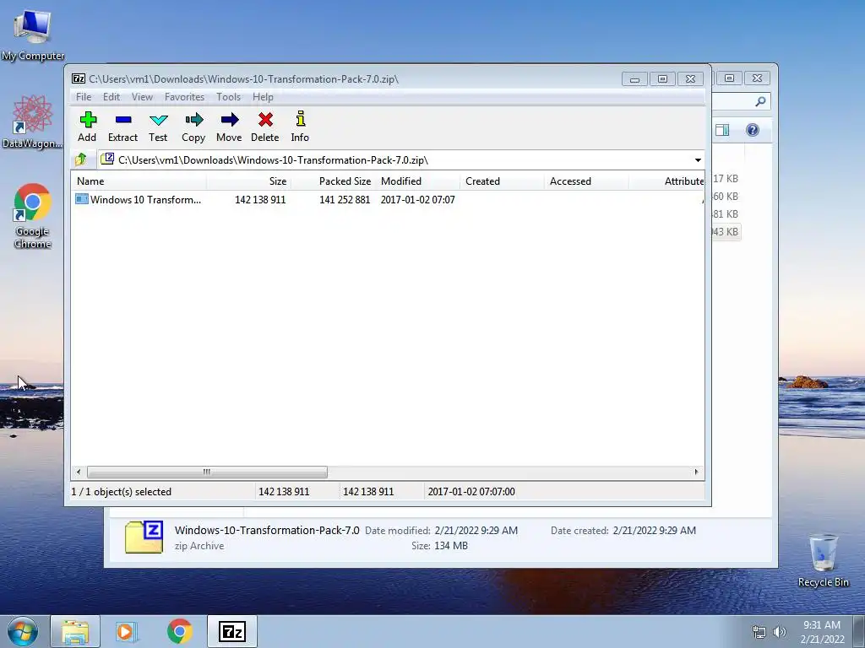The image size is (865, 648).
Task: Click the Add toolbar icon in 7-Zip
Action: pyautogui.click(x=87, y=127)
